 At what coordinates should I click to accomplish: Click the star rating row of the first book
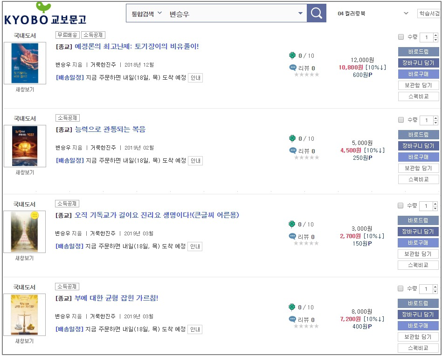pos(307,75)
